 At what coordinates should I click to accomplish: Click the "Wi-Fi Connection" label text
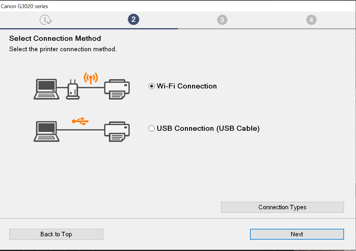point(187,86)
